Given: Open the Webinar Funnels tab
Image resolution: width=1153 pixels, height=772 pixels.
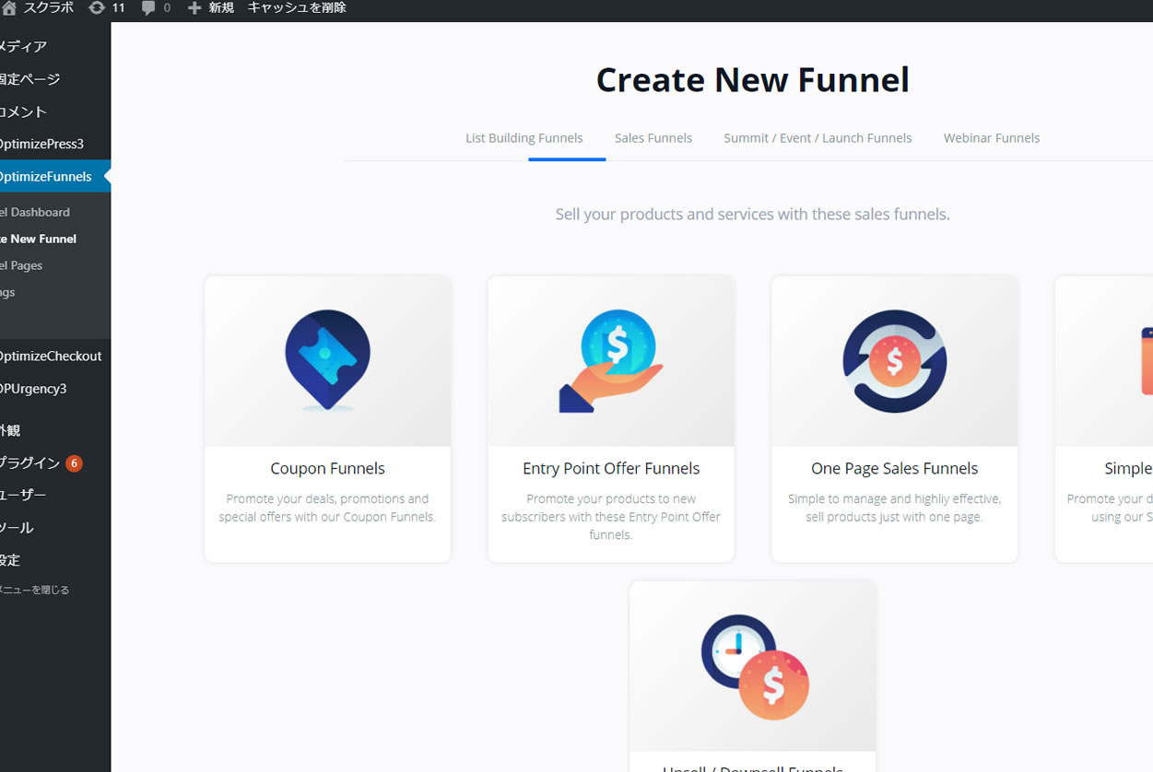Looking at the screenshot, I should [992, 138].
